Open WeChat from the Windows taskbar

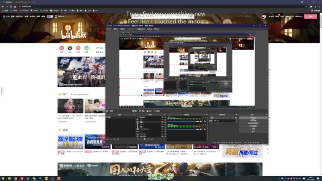(34, 179)
